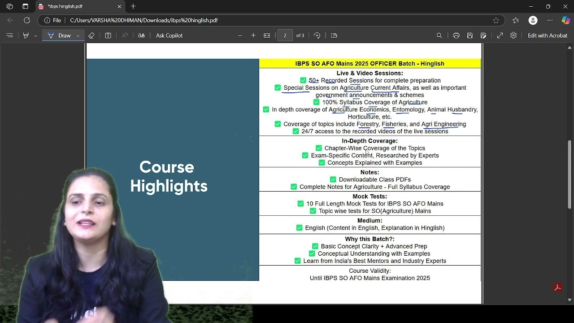Open the Edge workspaces button
Viewport: 574px width, 323px height.
(9, 7)
